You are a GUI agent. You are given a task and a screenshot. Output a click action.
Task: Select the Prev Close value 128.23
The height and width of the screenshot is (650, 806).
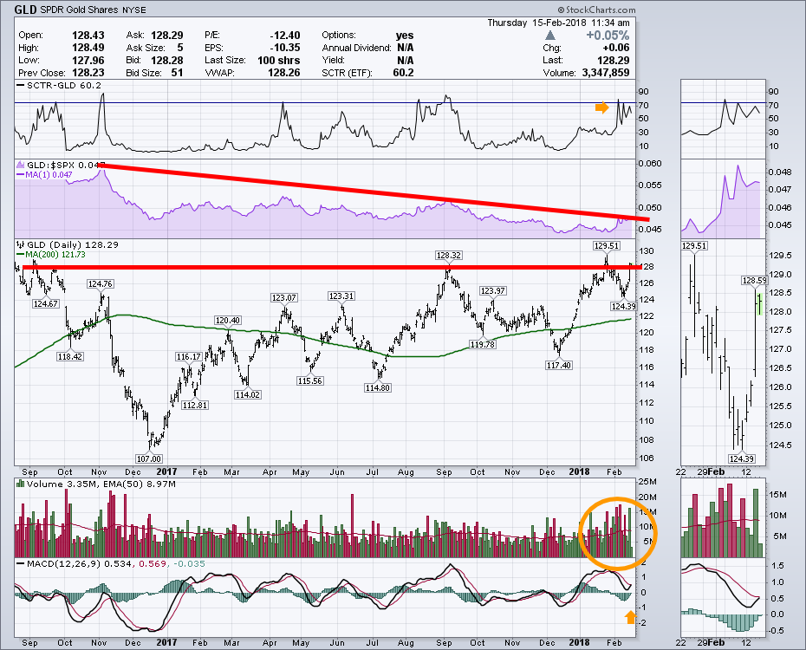point(88,73)
